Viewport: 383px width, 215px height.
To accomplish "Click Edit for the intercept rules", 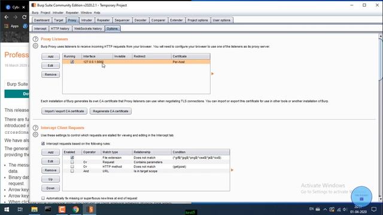I will [50, 161].
